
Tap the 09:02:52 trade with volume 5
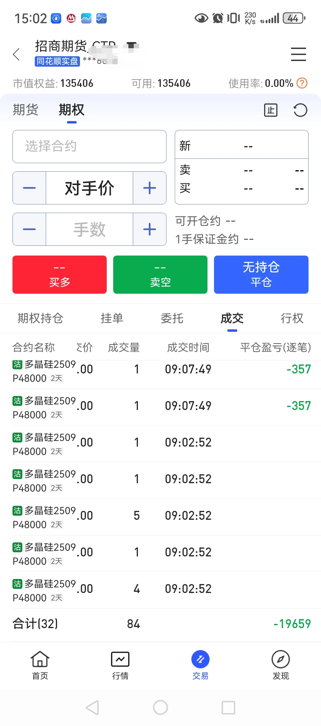click(x=160, y=517)
